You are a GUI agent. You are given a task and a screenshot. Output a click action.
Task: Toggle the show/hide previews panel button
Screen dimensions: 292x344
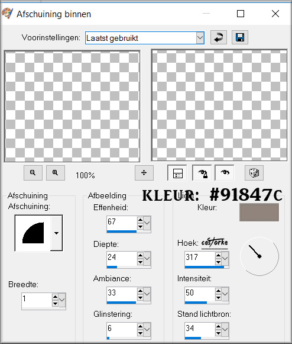(177, 173)
